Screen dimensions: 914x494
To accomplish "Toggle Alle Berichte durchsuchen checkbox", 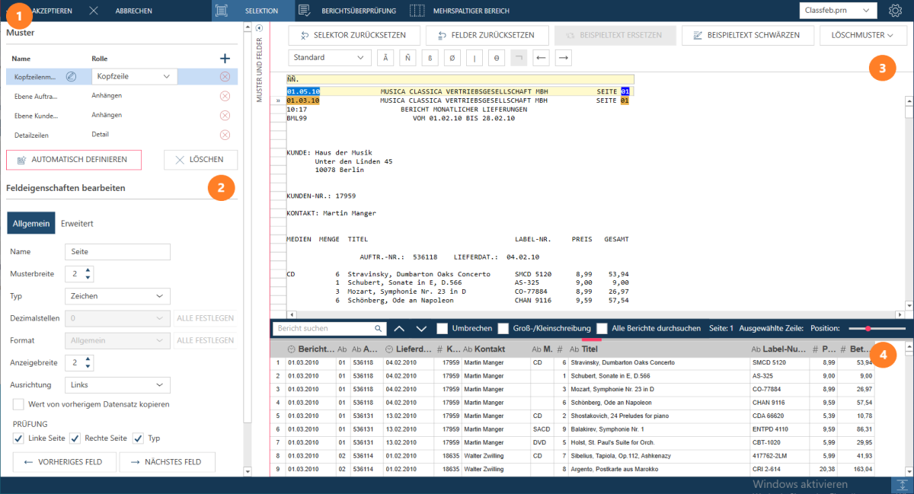I will pos(602,329).
